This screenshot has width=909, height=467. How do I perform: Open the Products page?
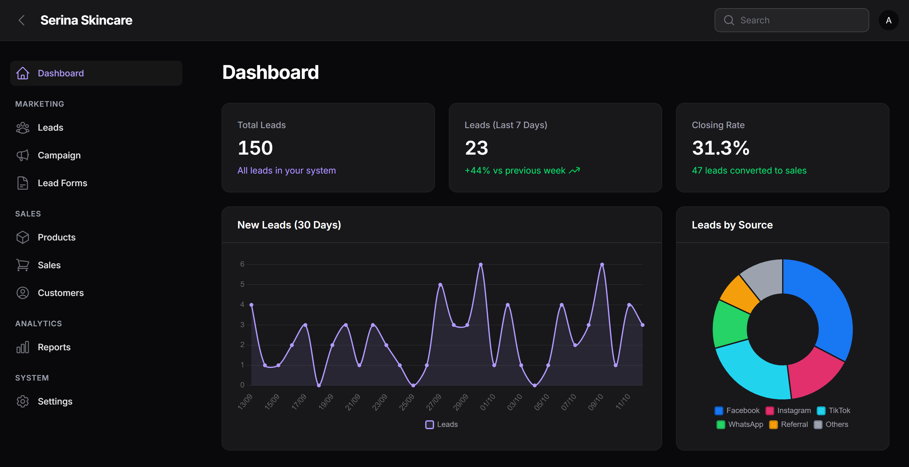click(x=96, y=237)
